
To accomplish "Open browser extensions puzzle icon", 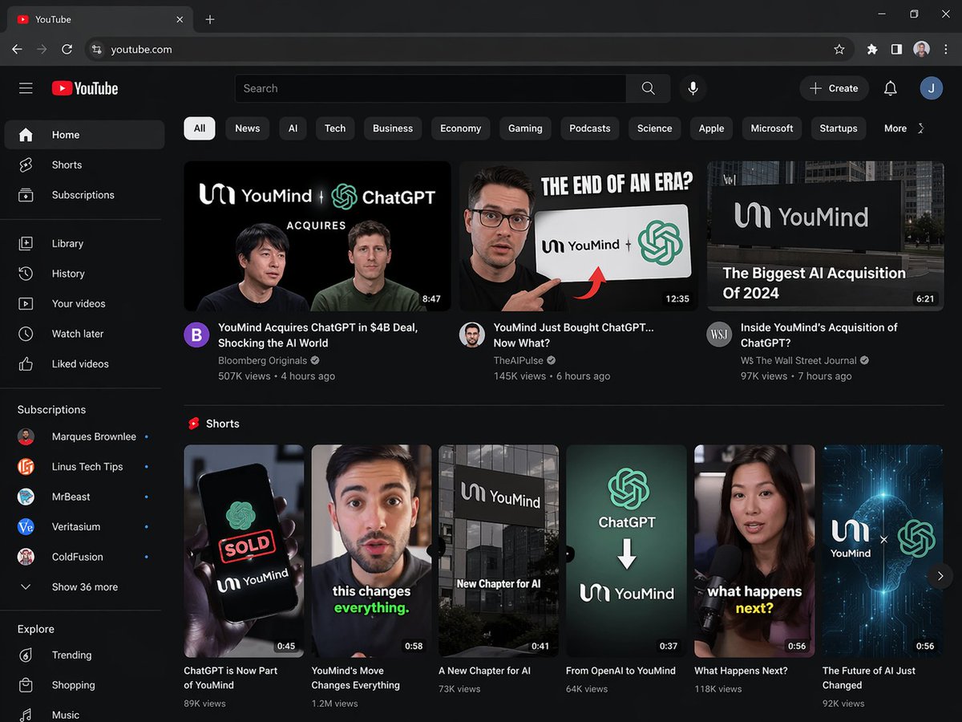I will (872, 49).
